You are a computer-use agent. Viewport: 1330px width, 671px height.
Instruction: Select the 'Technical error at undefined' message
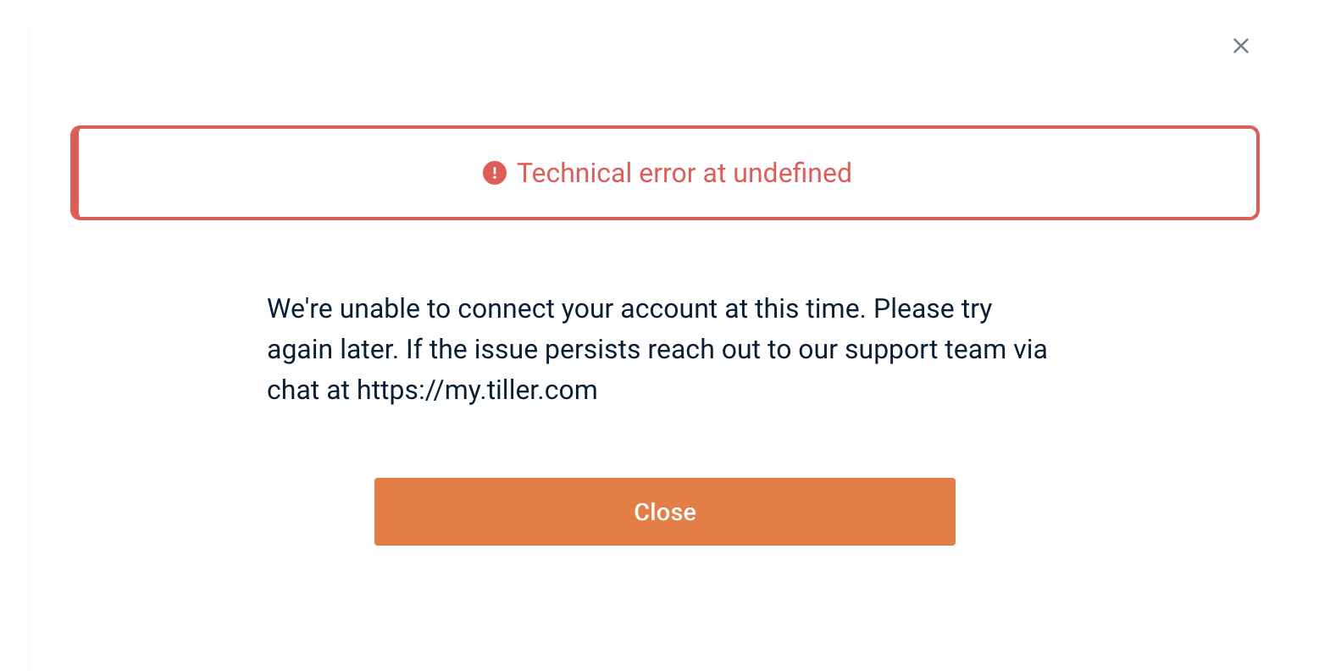(x=684, y=173)
